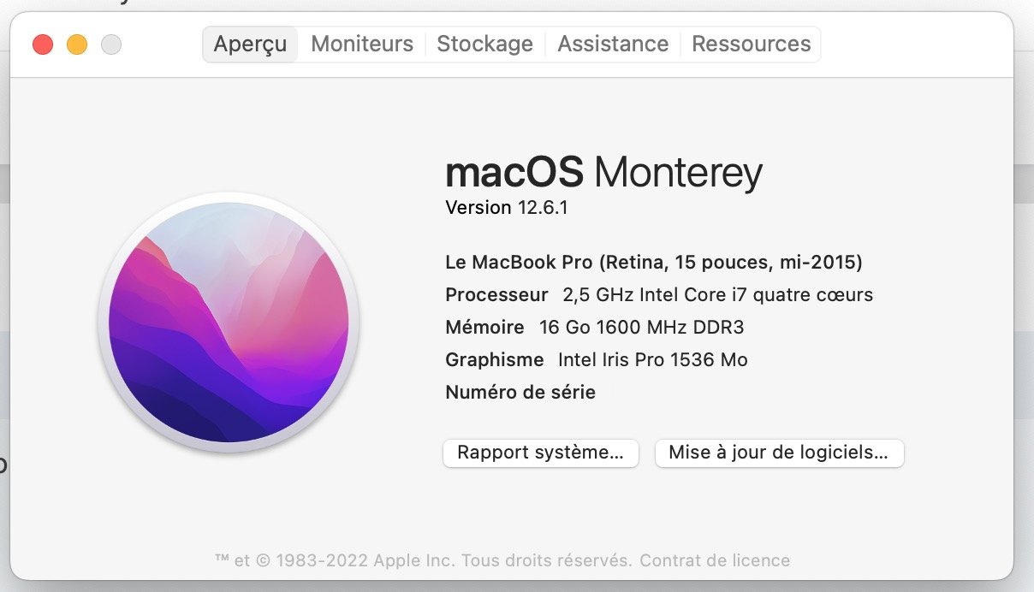Switch to the Moniteurs tab

[x=360, y=44]
